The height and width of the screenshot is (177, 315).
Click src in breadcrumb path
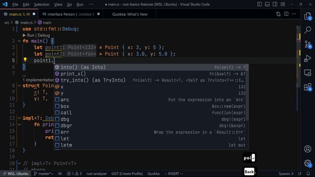pyautogui.click(x=7, y=23)
